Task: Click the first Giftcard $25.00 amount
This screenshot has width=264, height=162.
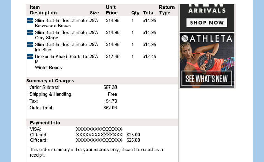Action: (133, 135)
